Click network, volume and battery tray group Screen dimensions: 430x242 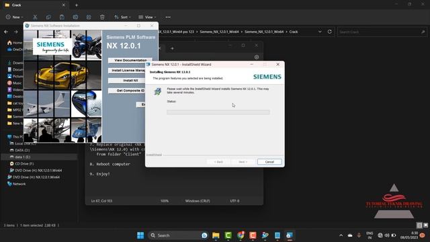pyautogui.click(x=387, y=235)
